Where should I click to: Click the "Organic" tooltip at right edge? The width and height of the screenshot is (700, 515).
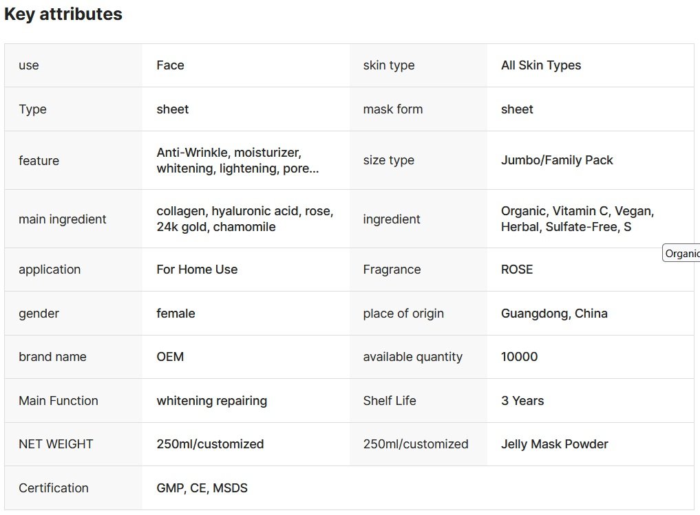coord(681,253)
